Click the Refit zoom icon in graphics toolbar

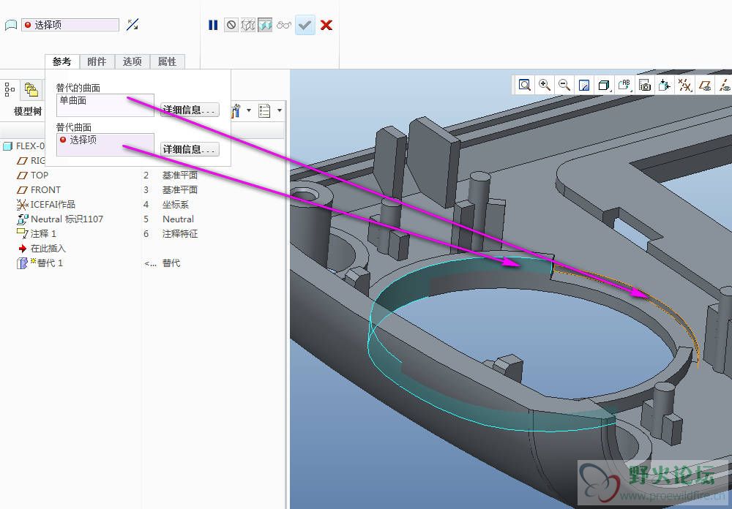tap(525, 85)
